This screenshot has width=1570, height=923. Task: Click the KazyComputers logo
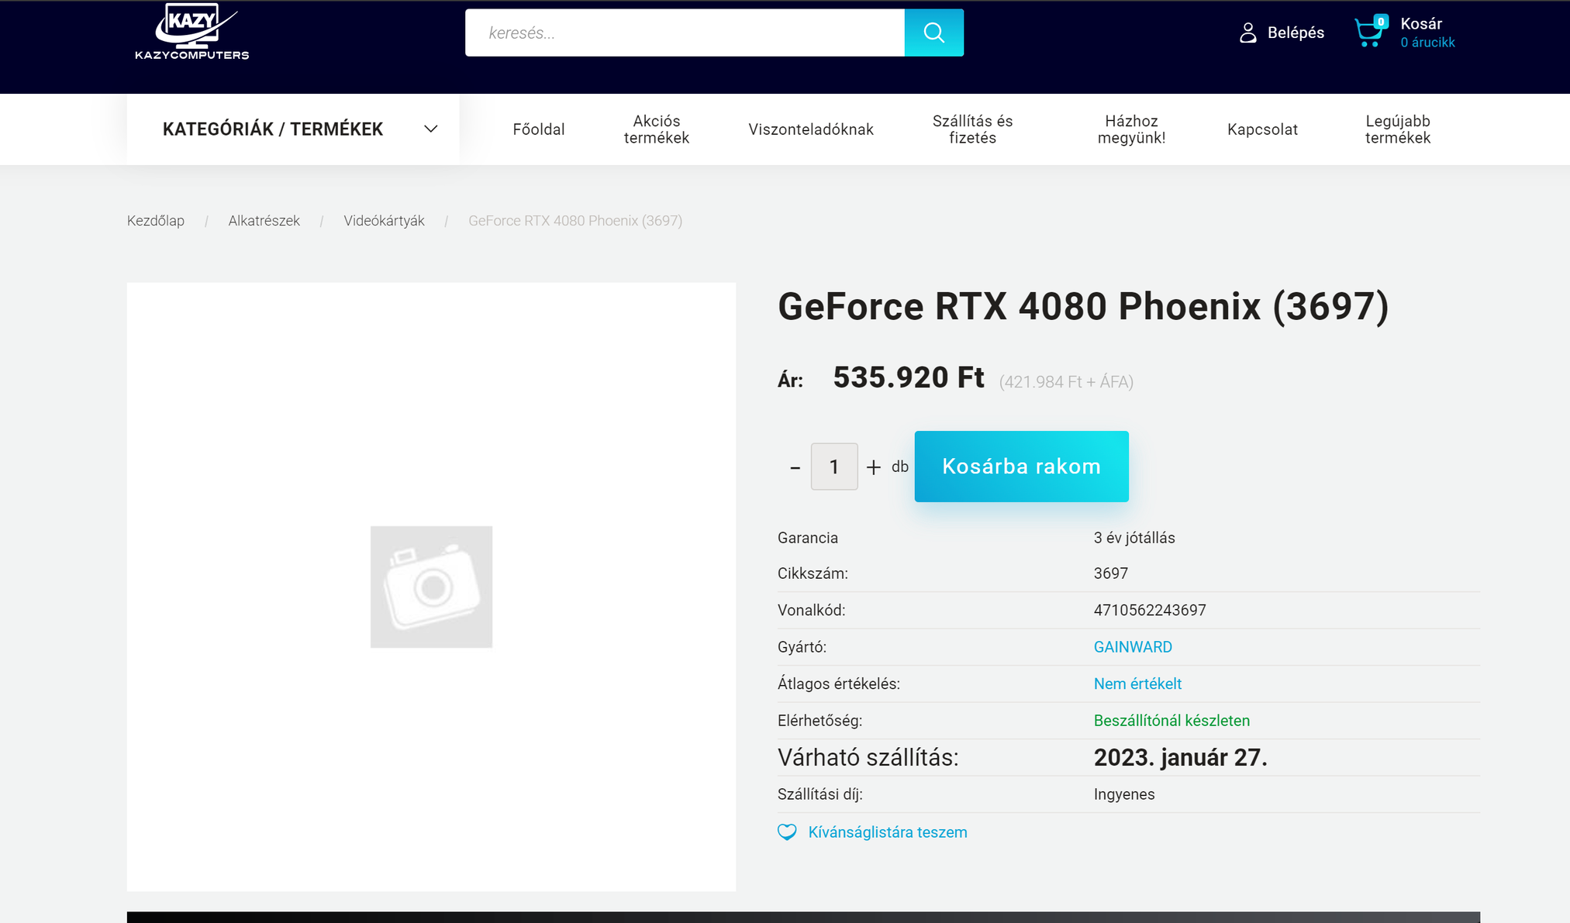[192, 33]
